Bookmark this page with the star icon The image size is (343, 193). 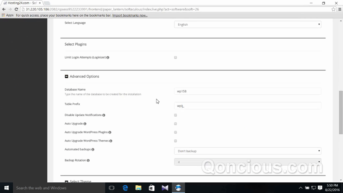[334, 9]
